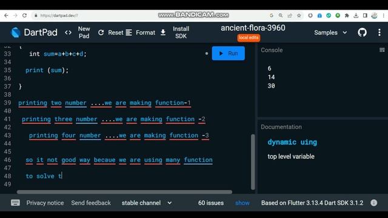
Task: Click line 'so it not good way'
Action: pos(119,160)
